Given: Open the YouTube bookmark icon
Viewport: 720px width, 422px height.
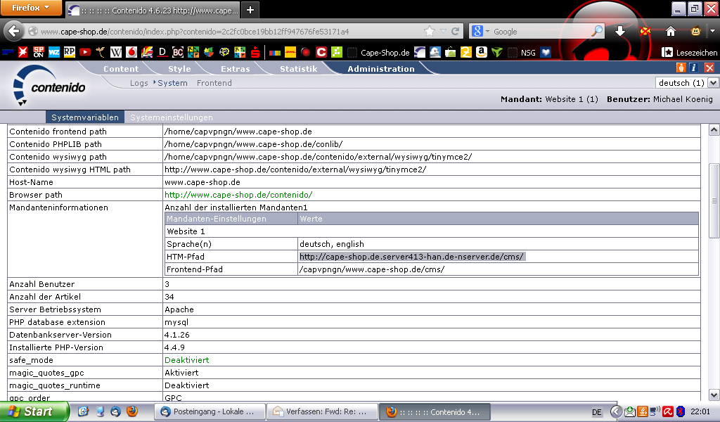Looking at the screenshot, I should pyautogui.click(x=85, y=52).
